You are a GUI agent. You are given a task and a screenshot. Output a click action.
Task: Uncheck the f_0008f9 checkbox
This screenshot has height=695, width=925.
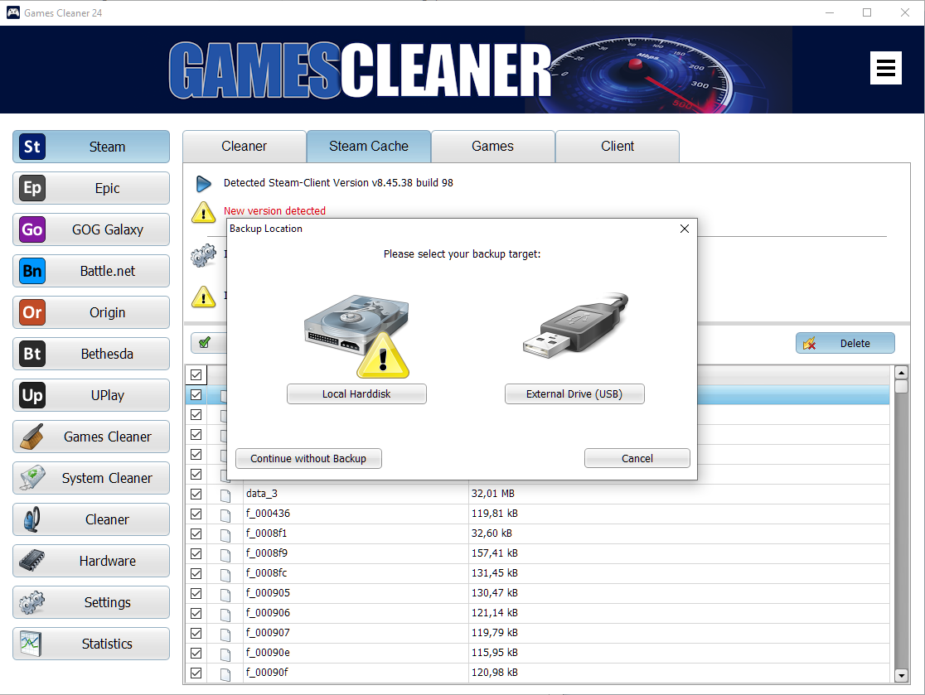196,553
